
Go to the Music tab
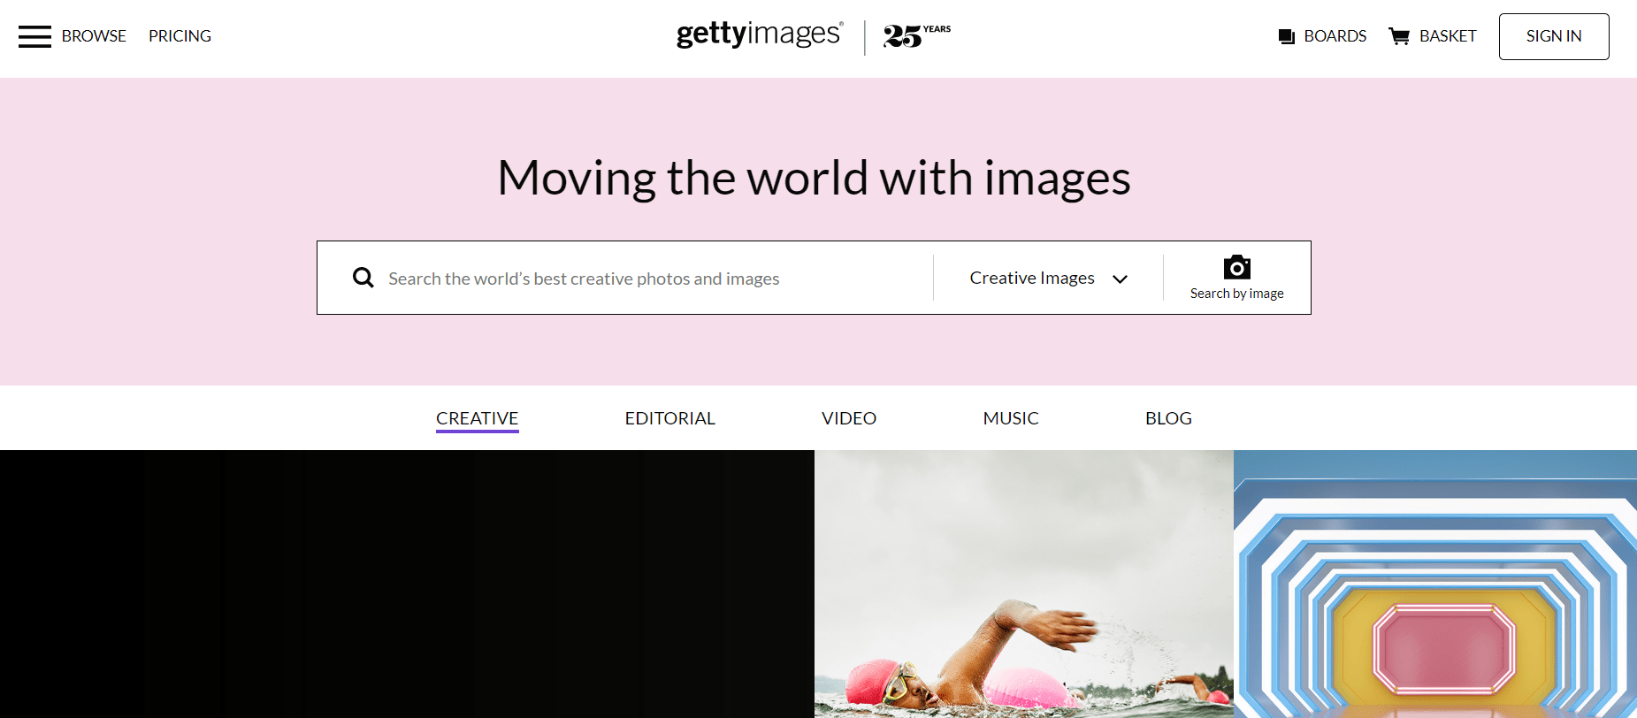(x=1010, y=418)
